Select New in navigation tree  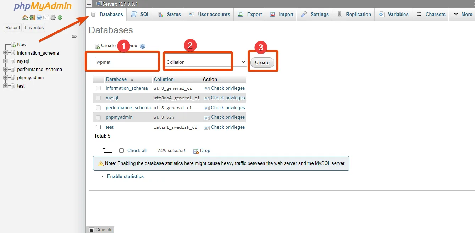(22, 45)
